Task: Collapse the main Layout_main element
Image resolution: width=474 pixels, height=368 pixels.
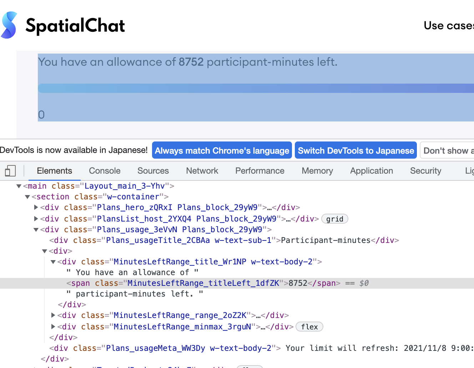Action: coord(19,186)
